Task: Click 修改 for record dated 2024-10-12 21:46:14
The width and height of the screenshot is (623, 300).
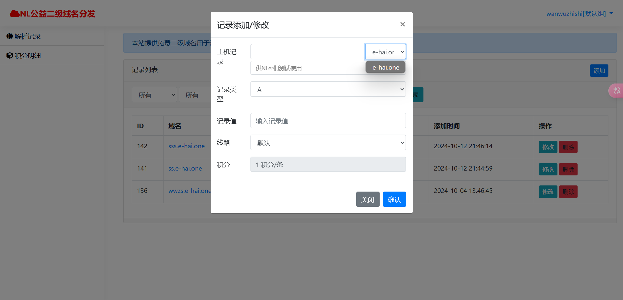Action: (x=548, y=147)
